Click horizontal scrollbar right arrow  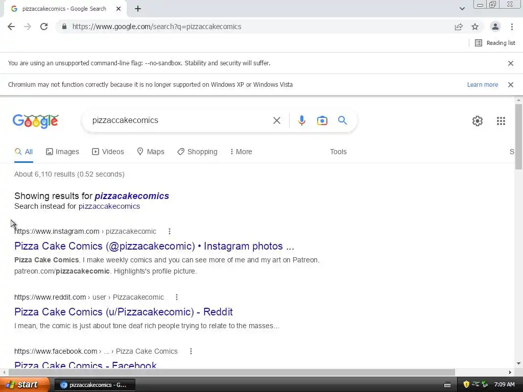pos(510,372)
